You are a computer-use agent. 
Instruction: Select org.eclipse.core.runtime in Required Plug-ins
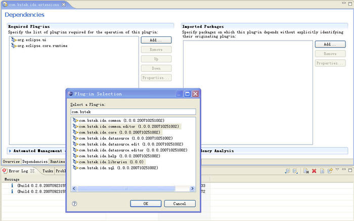(x=42, y=46)
